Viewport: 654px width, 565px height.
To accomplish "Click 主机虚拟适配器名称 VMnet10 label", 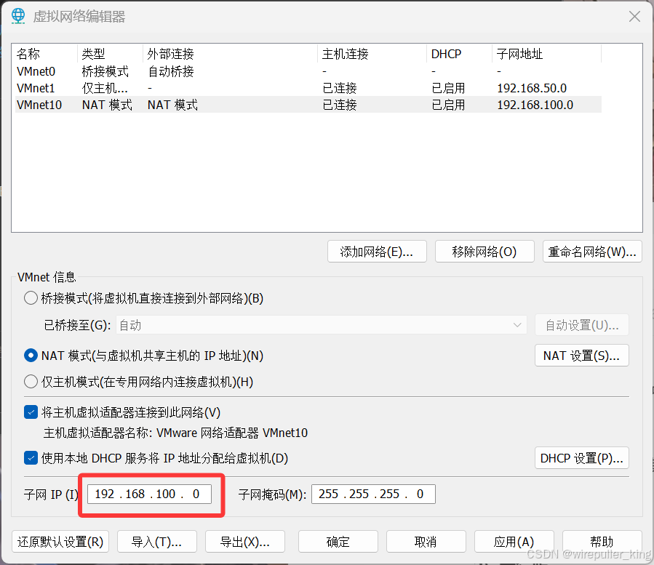I will (175, 433).
